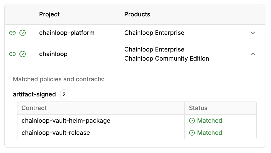Click Chainloop Enterprise under chainloop products
Screen dimensions: 271x153
coord(154,49)
